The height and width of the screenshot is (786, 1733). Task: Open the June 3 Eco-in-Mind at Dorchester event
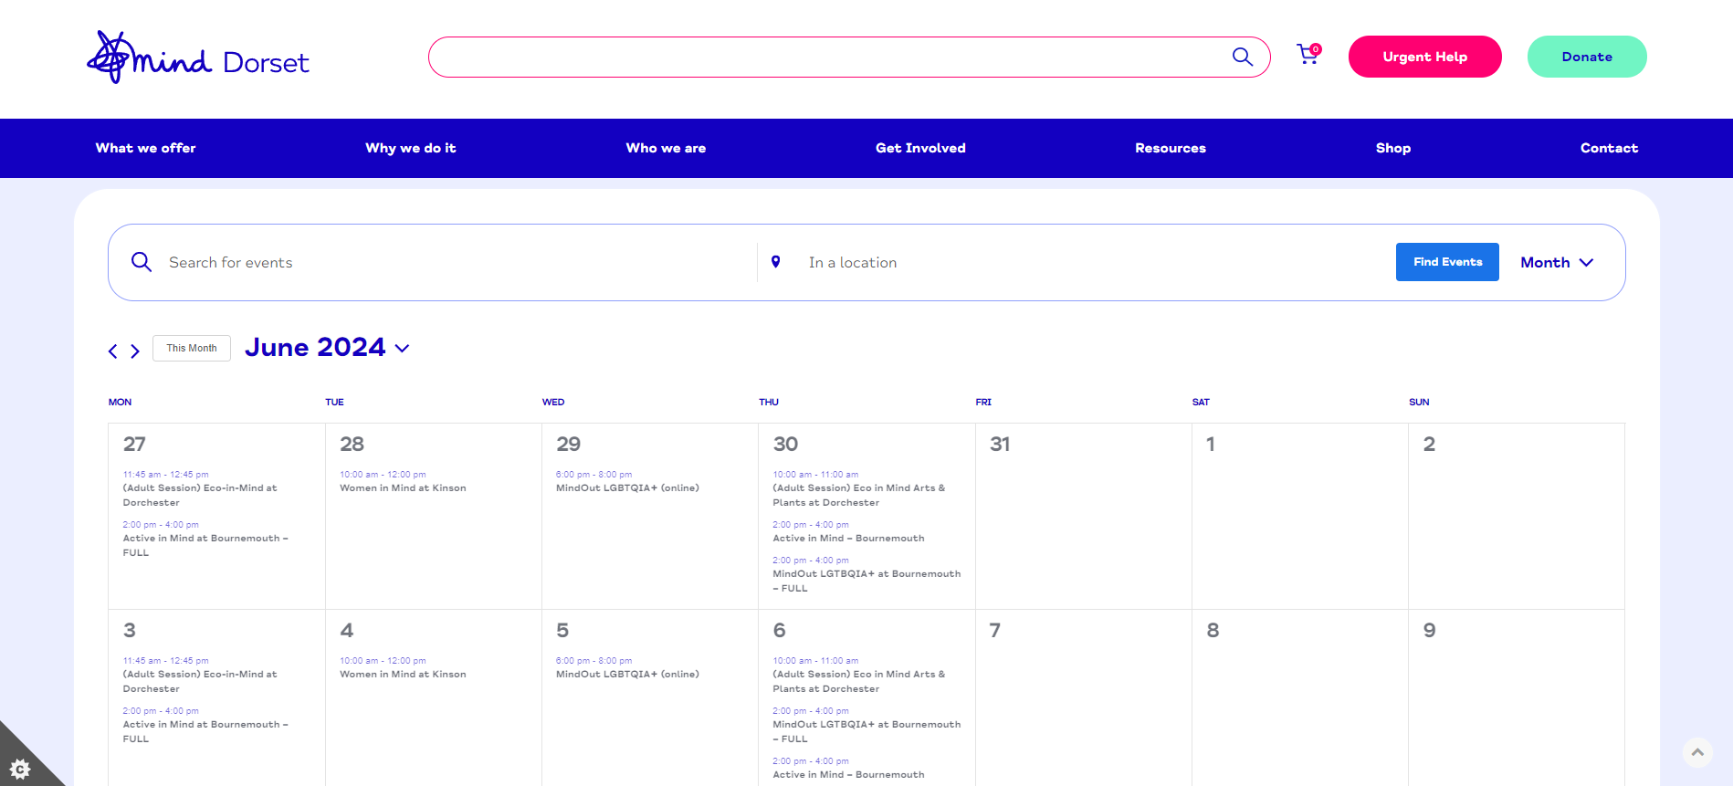click(200, 681)
